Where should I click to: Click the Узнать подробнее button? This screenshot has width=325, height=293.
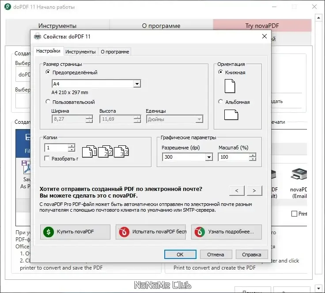pyautogui.click(x=226, y=232)
